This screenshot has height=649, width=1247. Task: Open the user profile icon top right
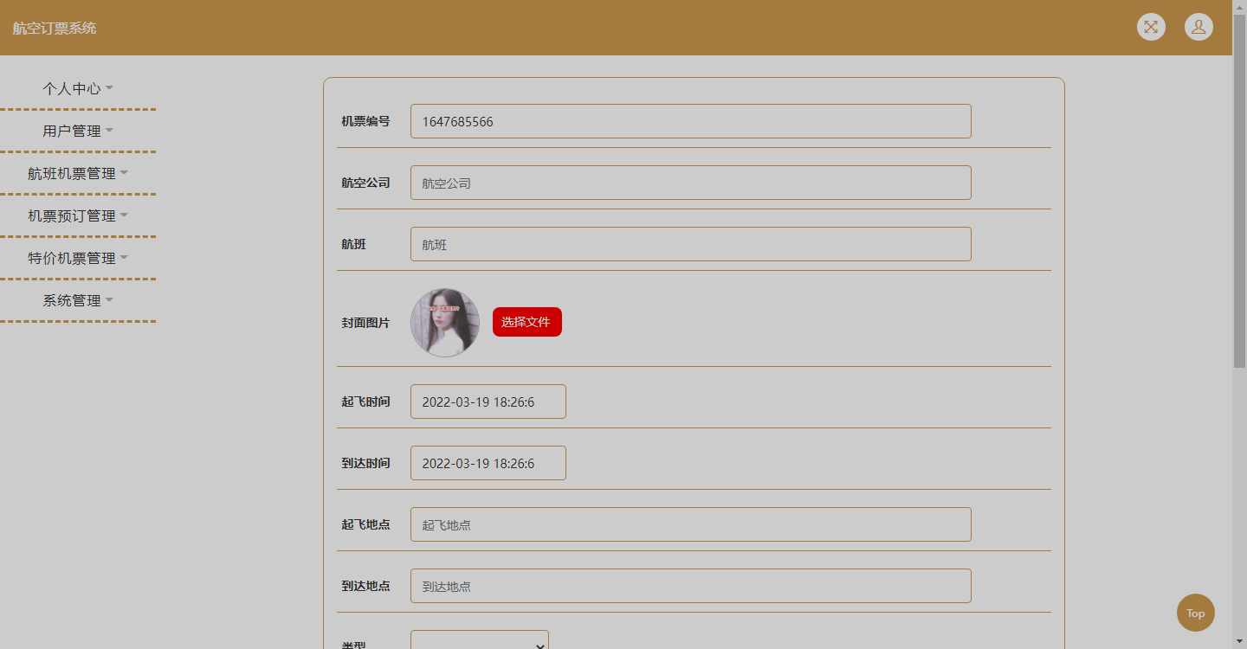click(x=1199, y=27)
